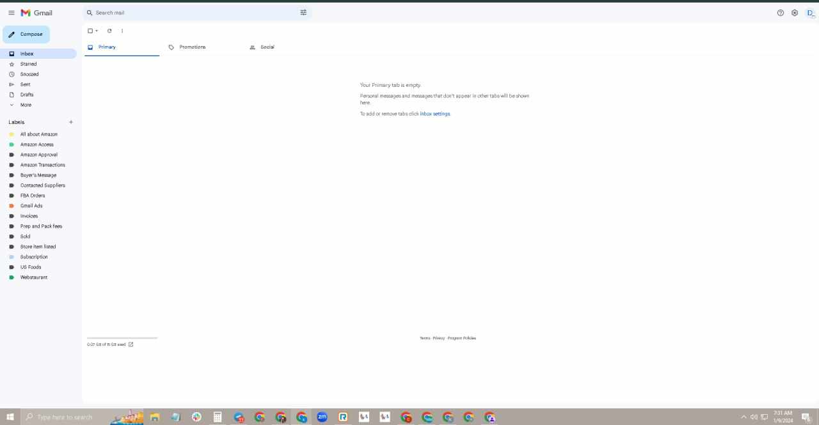This screenshot has width=819, height=425.
Task: Click the Program Policies footer link
Action: pyautogui.click(x=462, y=338)
